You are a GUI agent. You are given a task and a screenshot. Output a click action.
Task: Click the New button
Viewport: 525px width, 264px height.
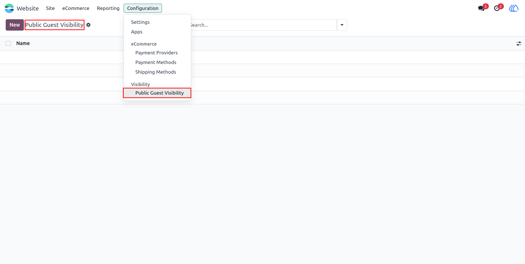15,25
